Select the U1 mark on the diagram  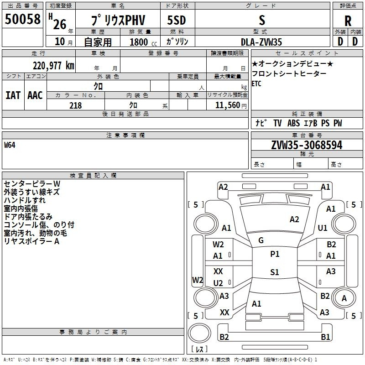(323, 228)
